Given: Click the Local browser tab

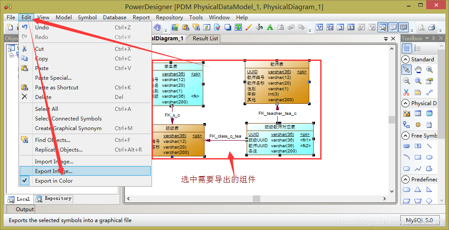Looking at the screenshot, I should (19, 199).
